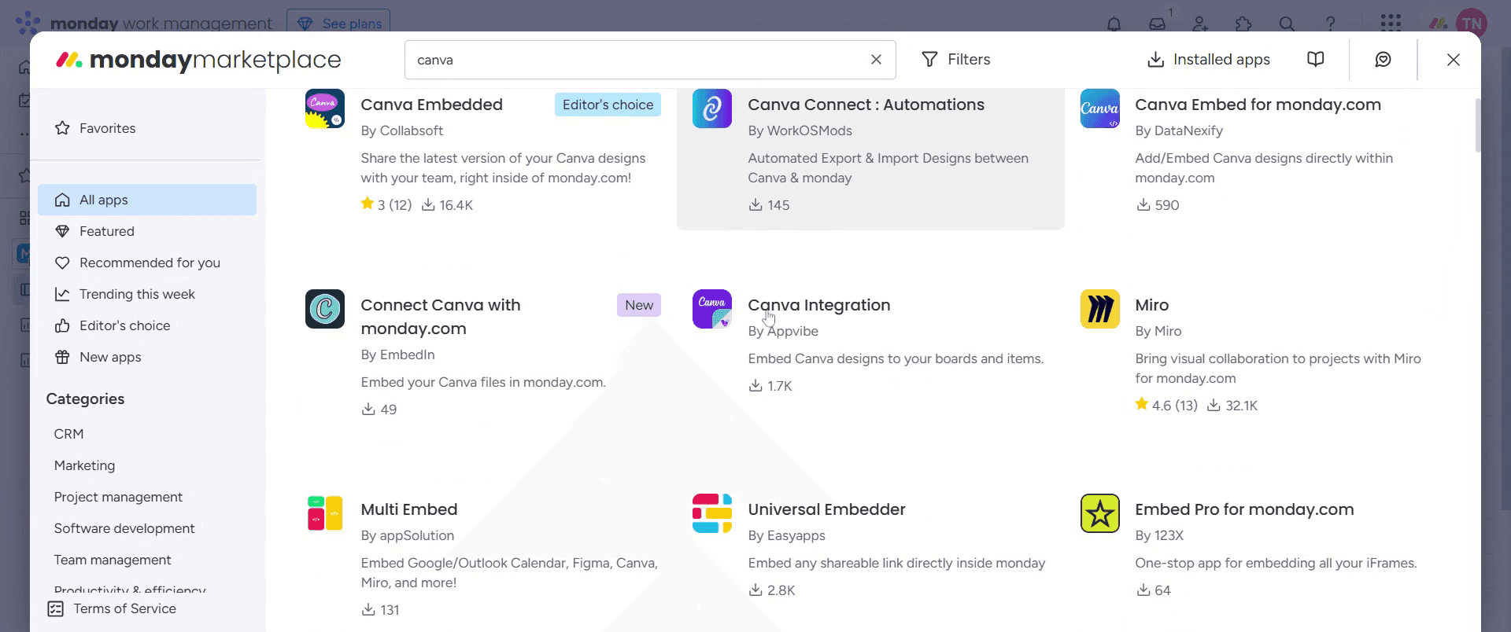This screenshot has height=632, width=1511.
Task: Open the marketplace feedback chat icon
Action: [x=1383, y=60]
